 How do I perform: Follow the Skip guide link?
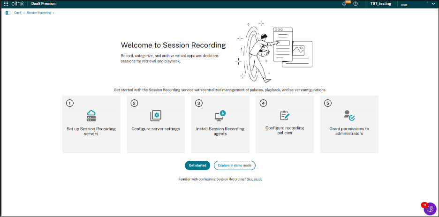click(x=255, y=179)
